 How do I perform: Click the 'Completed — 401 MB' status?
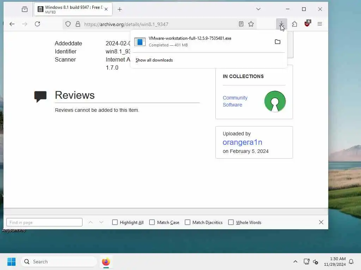tap(168, 45)
